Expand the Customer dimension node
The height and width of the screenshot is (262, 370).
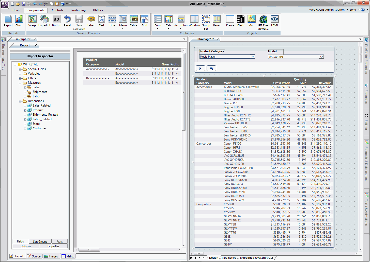(x=25, y=128)
